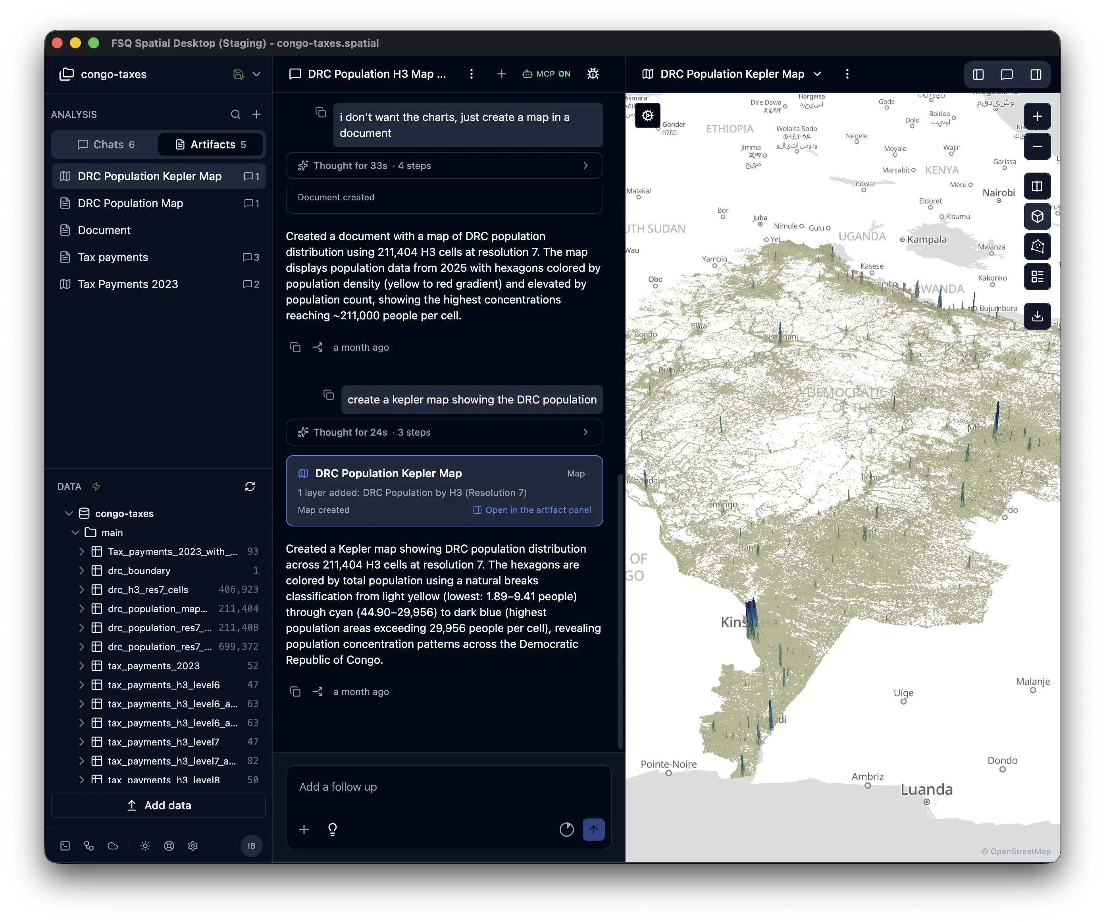Screen dimensions: 1105x922
Task: Open in the artifact panel link
Action: pos(532,510)
